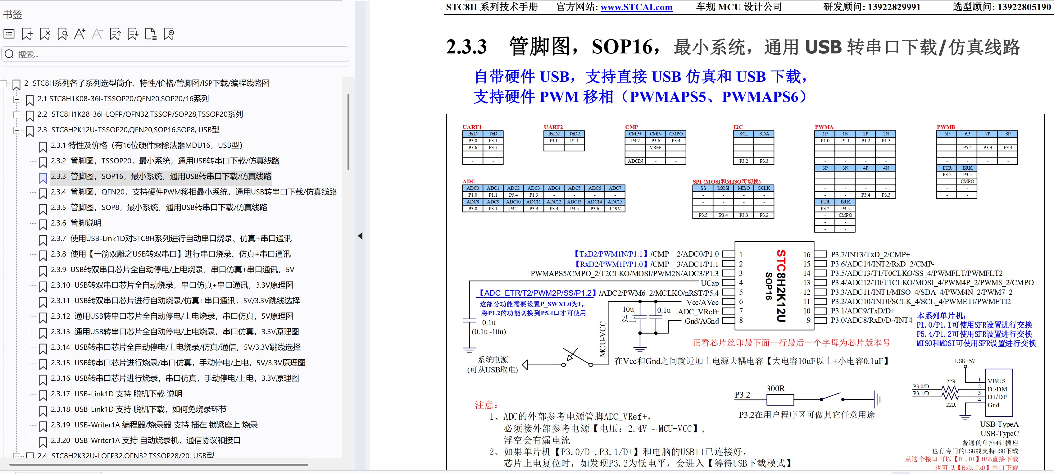
Task: Open bookmark 2.2 STC8H1K28-36I series
Action: coord(140,115)
